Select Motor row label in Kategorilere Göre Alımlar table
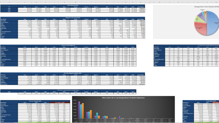Image resolution: width=219 pixels, height=123 pixels. [x=9, y=24]
